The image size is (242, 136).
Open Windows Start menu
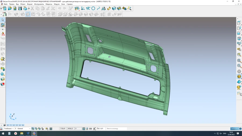pyautogui.click(x=3, y=133)
